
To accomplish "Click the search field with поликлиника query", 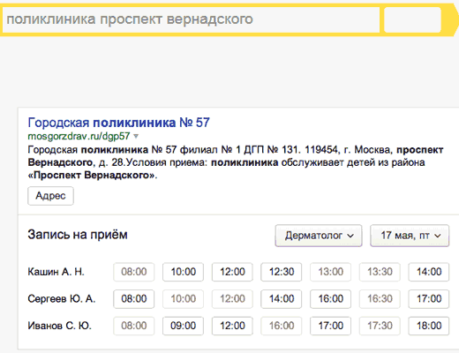I will pos(191,19).
